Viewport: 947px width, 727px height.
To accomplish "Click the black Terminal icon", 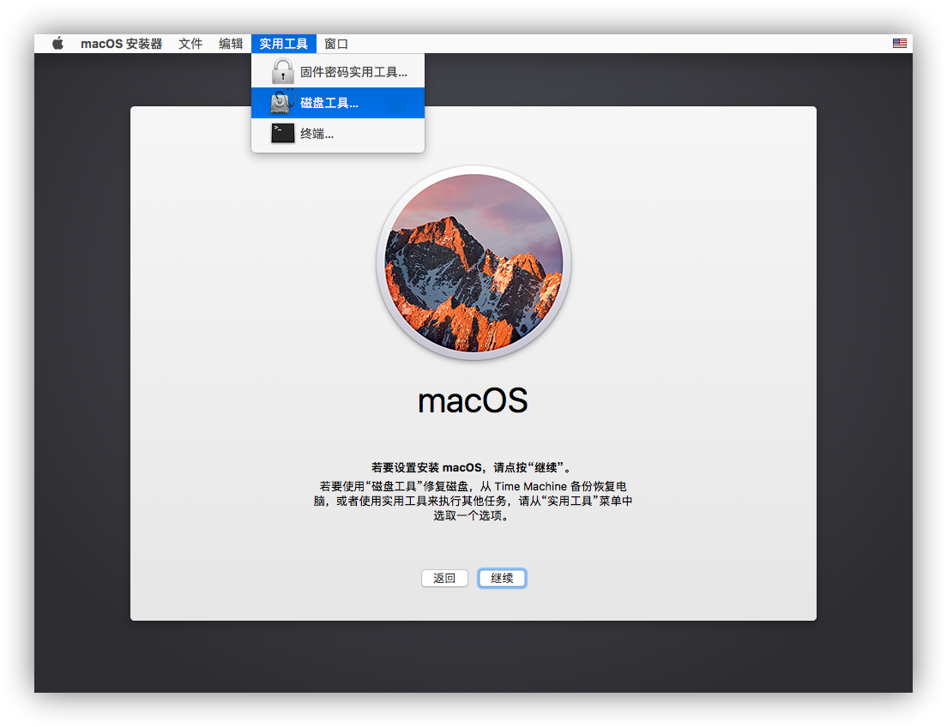I will 283,134.
